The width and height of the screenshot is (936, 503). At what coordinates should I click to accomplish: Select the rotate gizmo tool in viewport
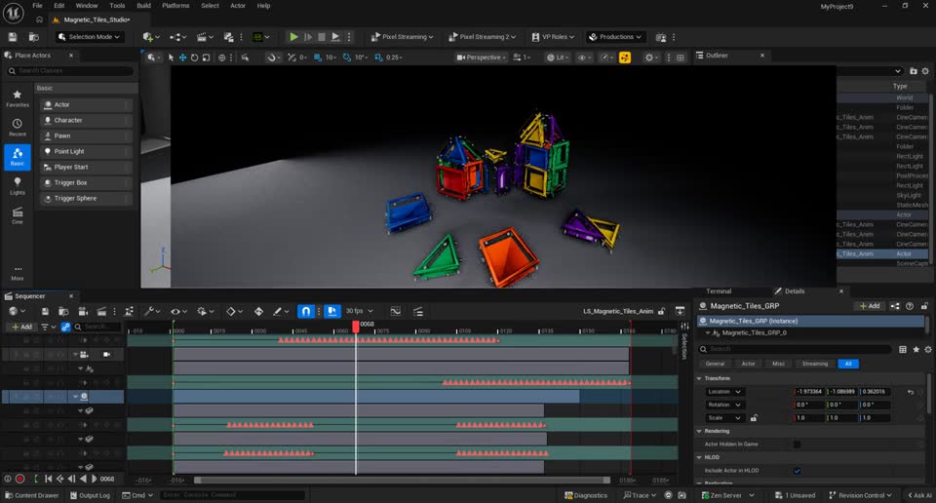tap(195, 58)
